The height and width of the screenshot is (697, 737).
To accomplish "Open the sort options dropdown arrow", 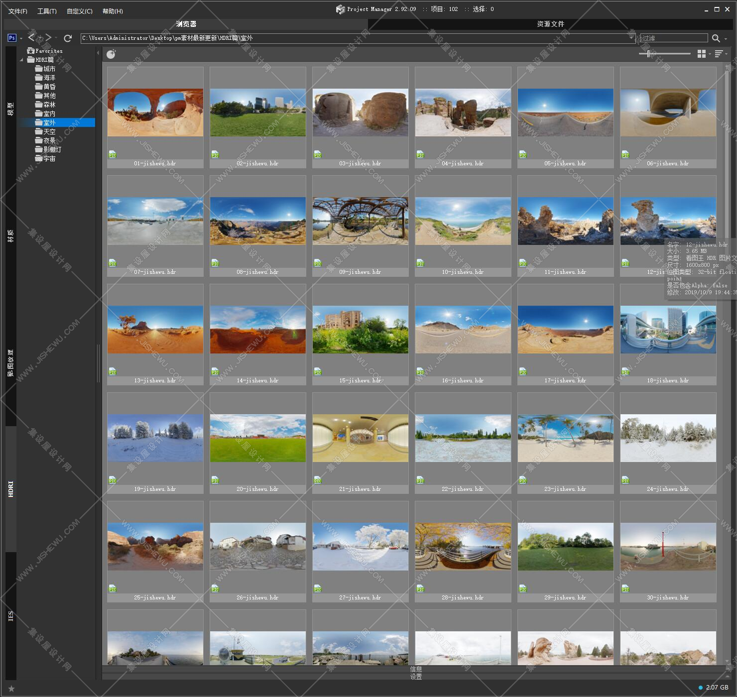I will 727,54.
